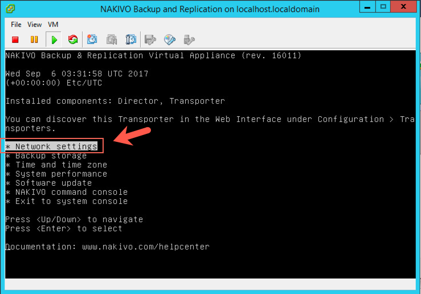Select the Network settings entry
The width and height of the screenshot is (421, 294).
(x=51, y=146)
